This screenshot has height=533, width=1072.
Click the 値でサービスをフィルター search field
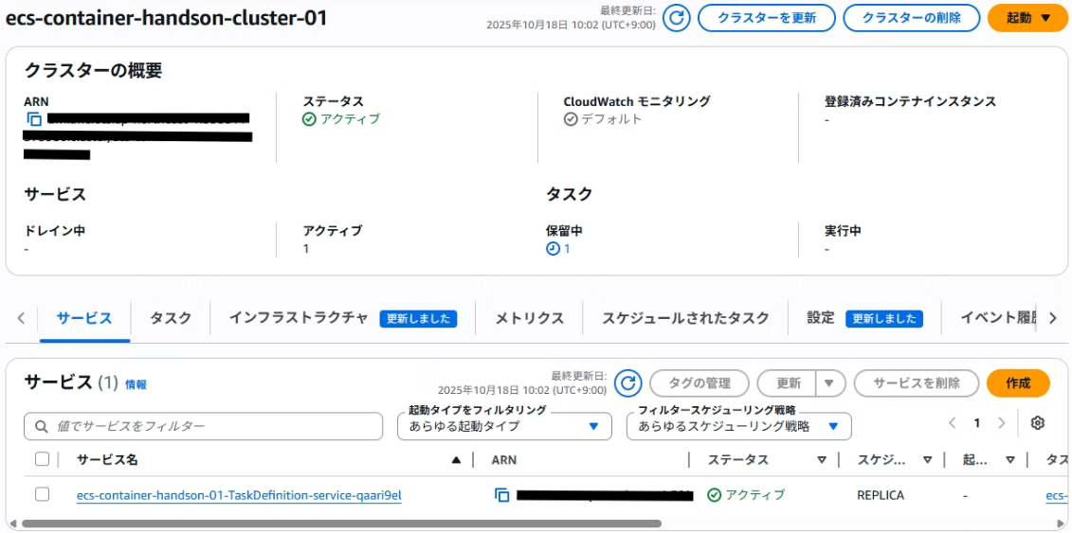[203, 426]
